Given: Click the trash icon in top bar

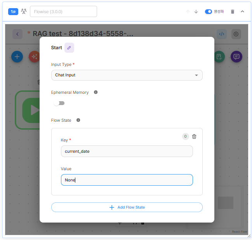Looking at the screenshot, I should [x=233, y=12].
